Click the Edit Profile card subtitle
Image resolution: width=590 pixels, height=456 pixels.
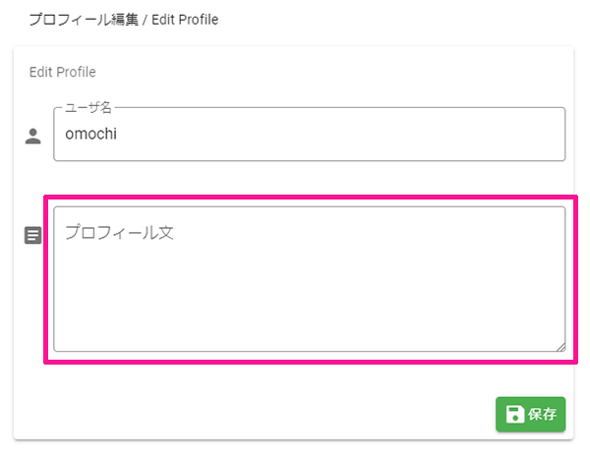click(x=63, y=72)
